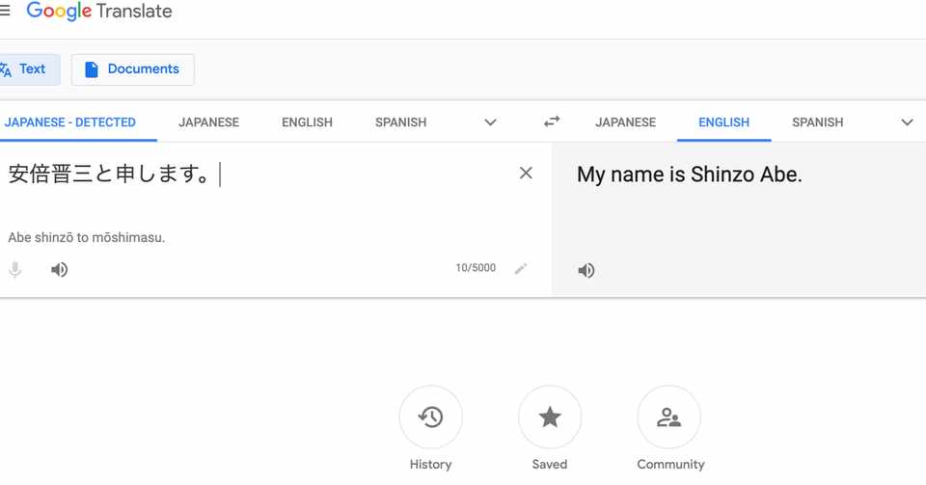Choose Spanish as target language
Image resolution: width=926 pixels, height=485 pixels.
(817, 122)
